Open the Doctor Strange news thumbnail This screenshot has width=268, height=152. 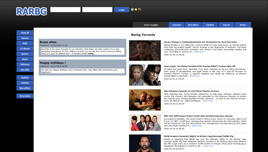point(145,50)
